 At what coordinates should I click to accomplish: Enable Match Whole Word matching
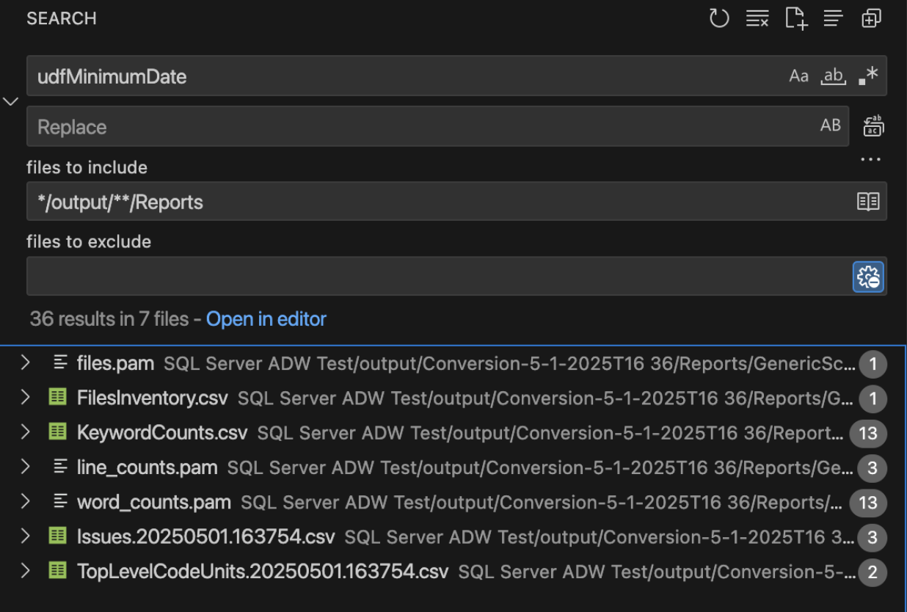(834, 75)
